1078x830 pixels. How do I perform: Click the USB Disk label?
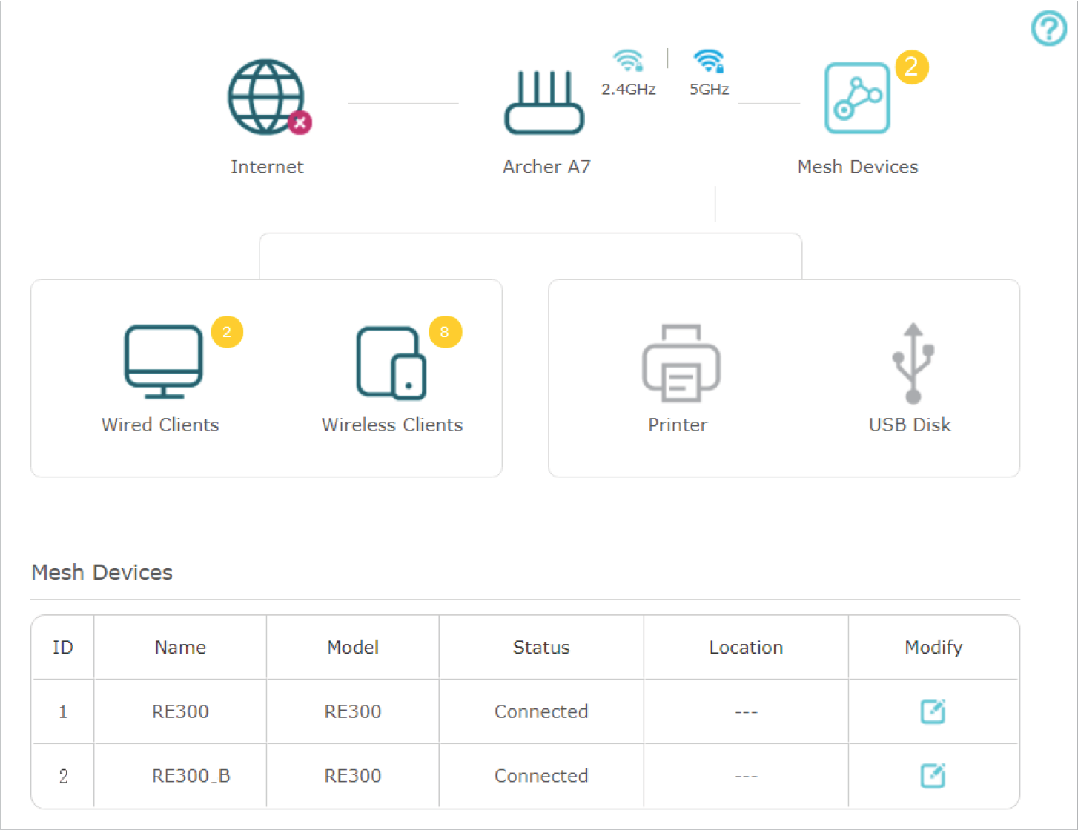tap(910, 425)
